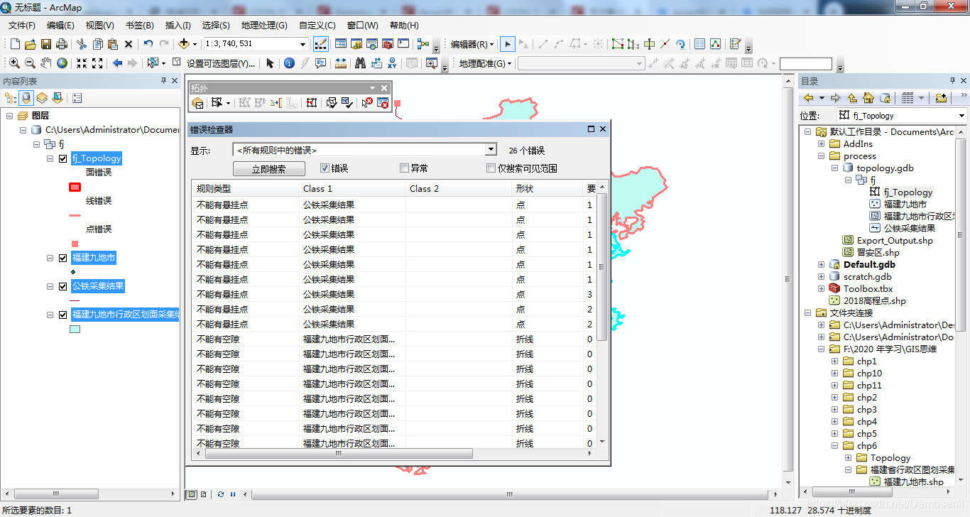This screenshot has height=517, width=970.
Task: Select the Measure ruler tool
Action: 341,63
